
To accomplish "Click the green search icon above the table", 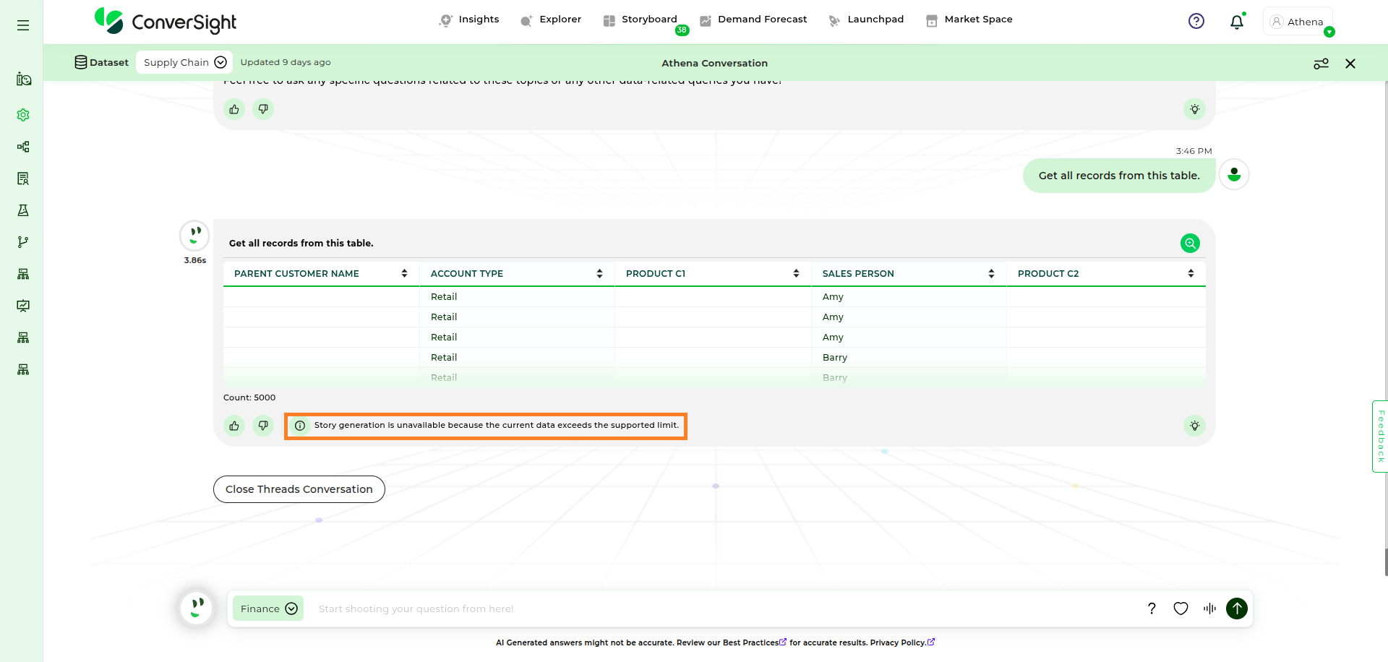I will [x=1190, y=244].
